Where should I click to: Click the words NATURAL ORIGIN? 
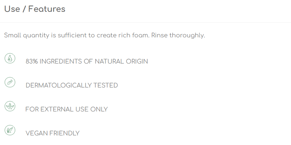[x=121, y=62]
